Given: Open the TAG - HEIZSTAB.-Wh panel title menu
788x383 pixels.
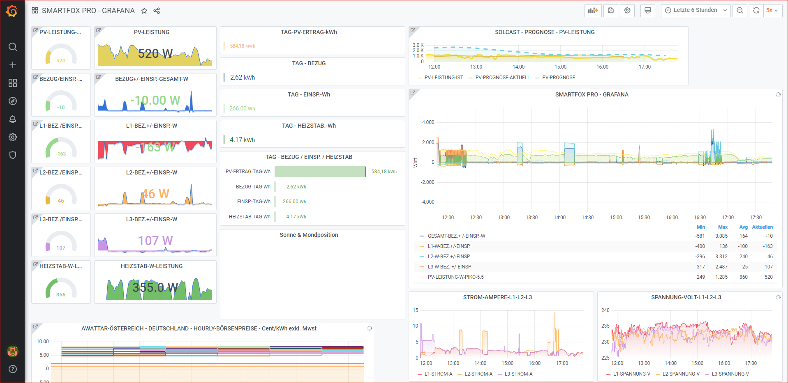Looking at the screenshot, I should (x=309, y=126).
